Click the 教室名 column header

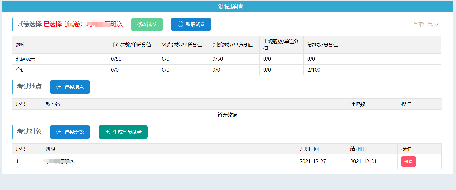pyautogui.click(x=53, y=104)
